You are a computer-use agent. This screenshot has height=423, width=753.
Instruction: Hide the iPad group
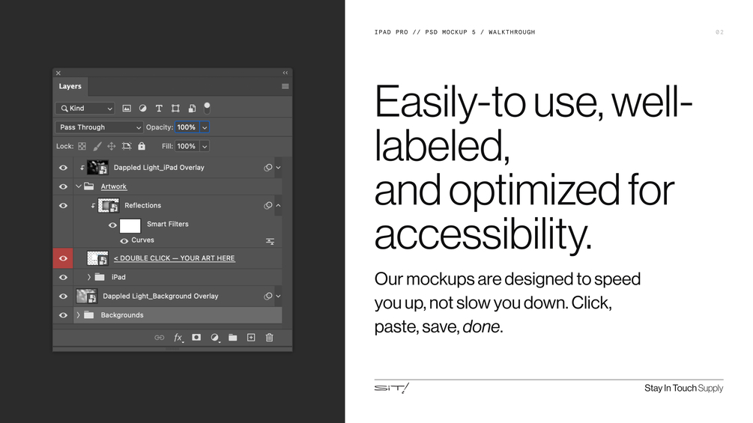[63, 277]
